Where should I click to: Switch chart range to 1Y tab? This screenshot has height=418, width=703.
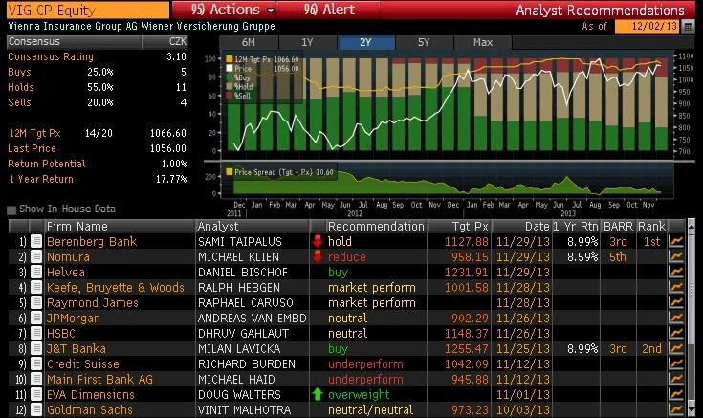(x=307, y=43)
